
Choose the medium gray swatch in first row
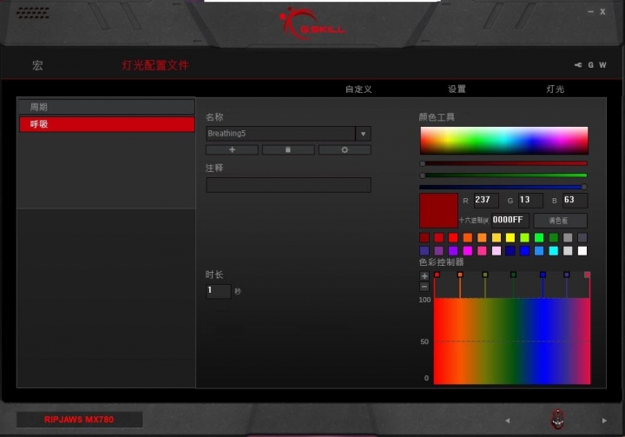568,238
